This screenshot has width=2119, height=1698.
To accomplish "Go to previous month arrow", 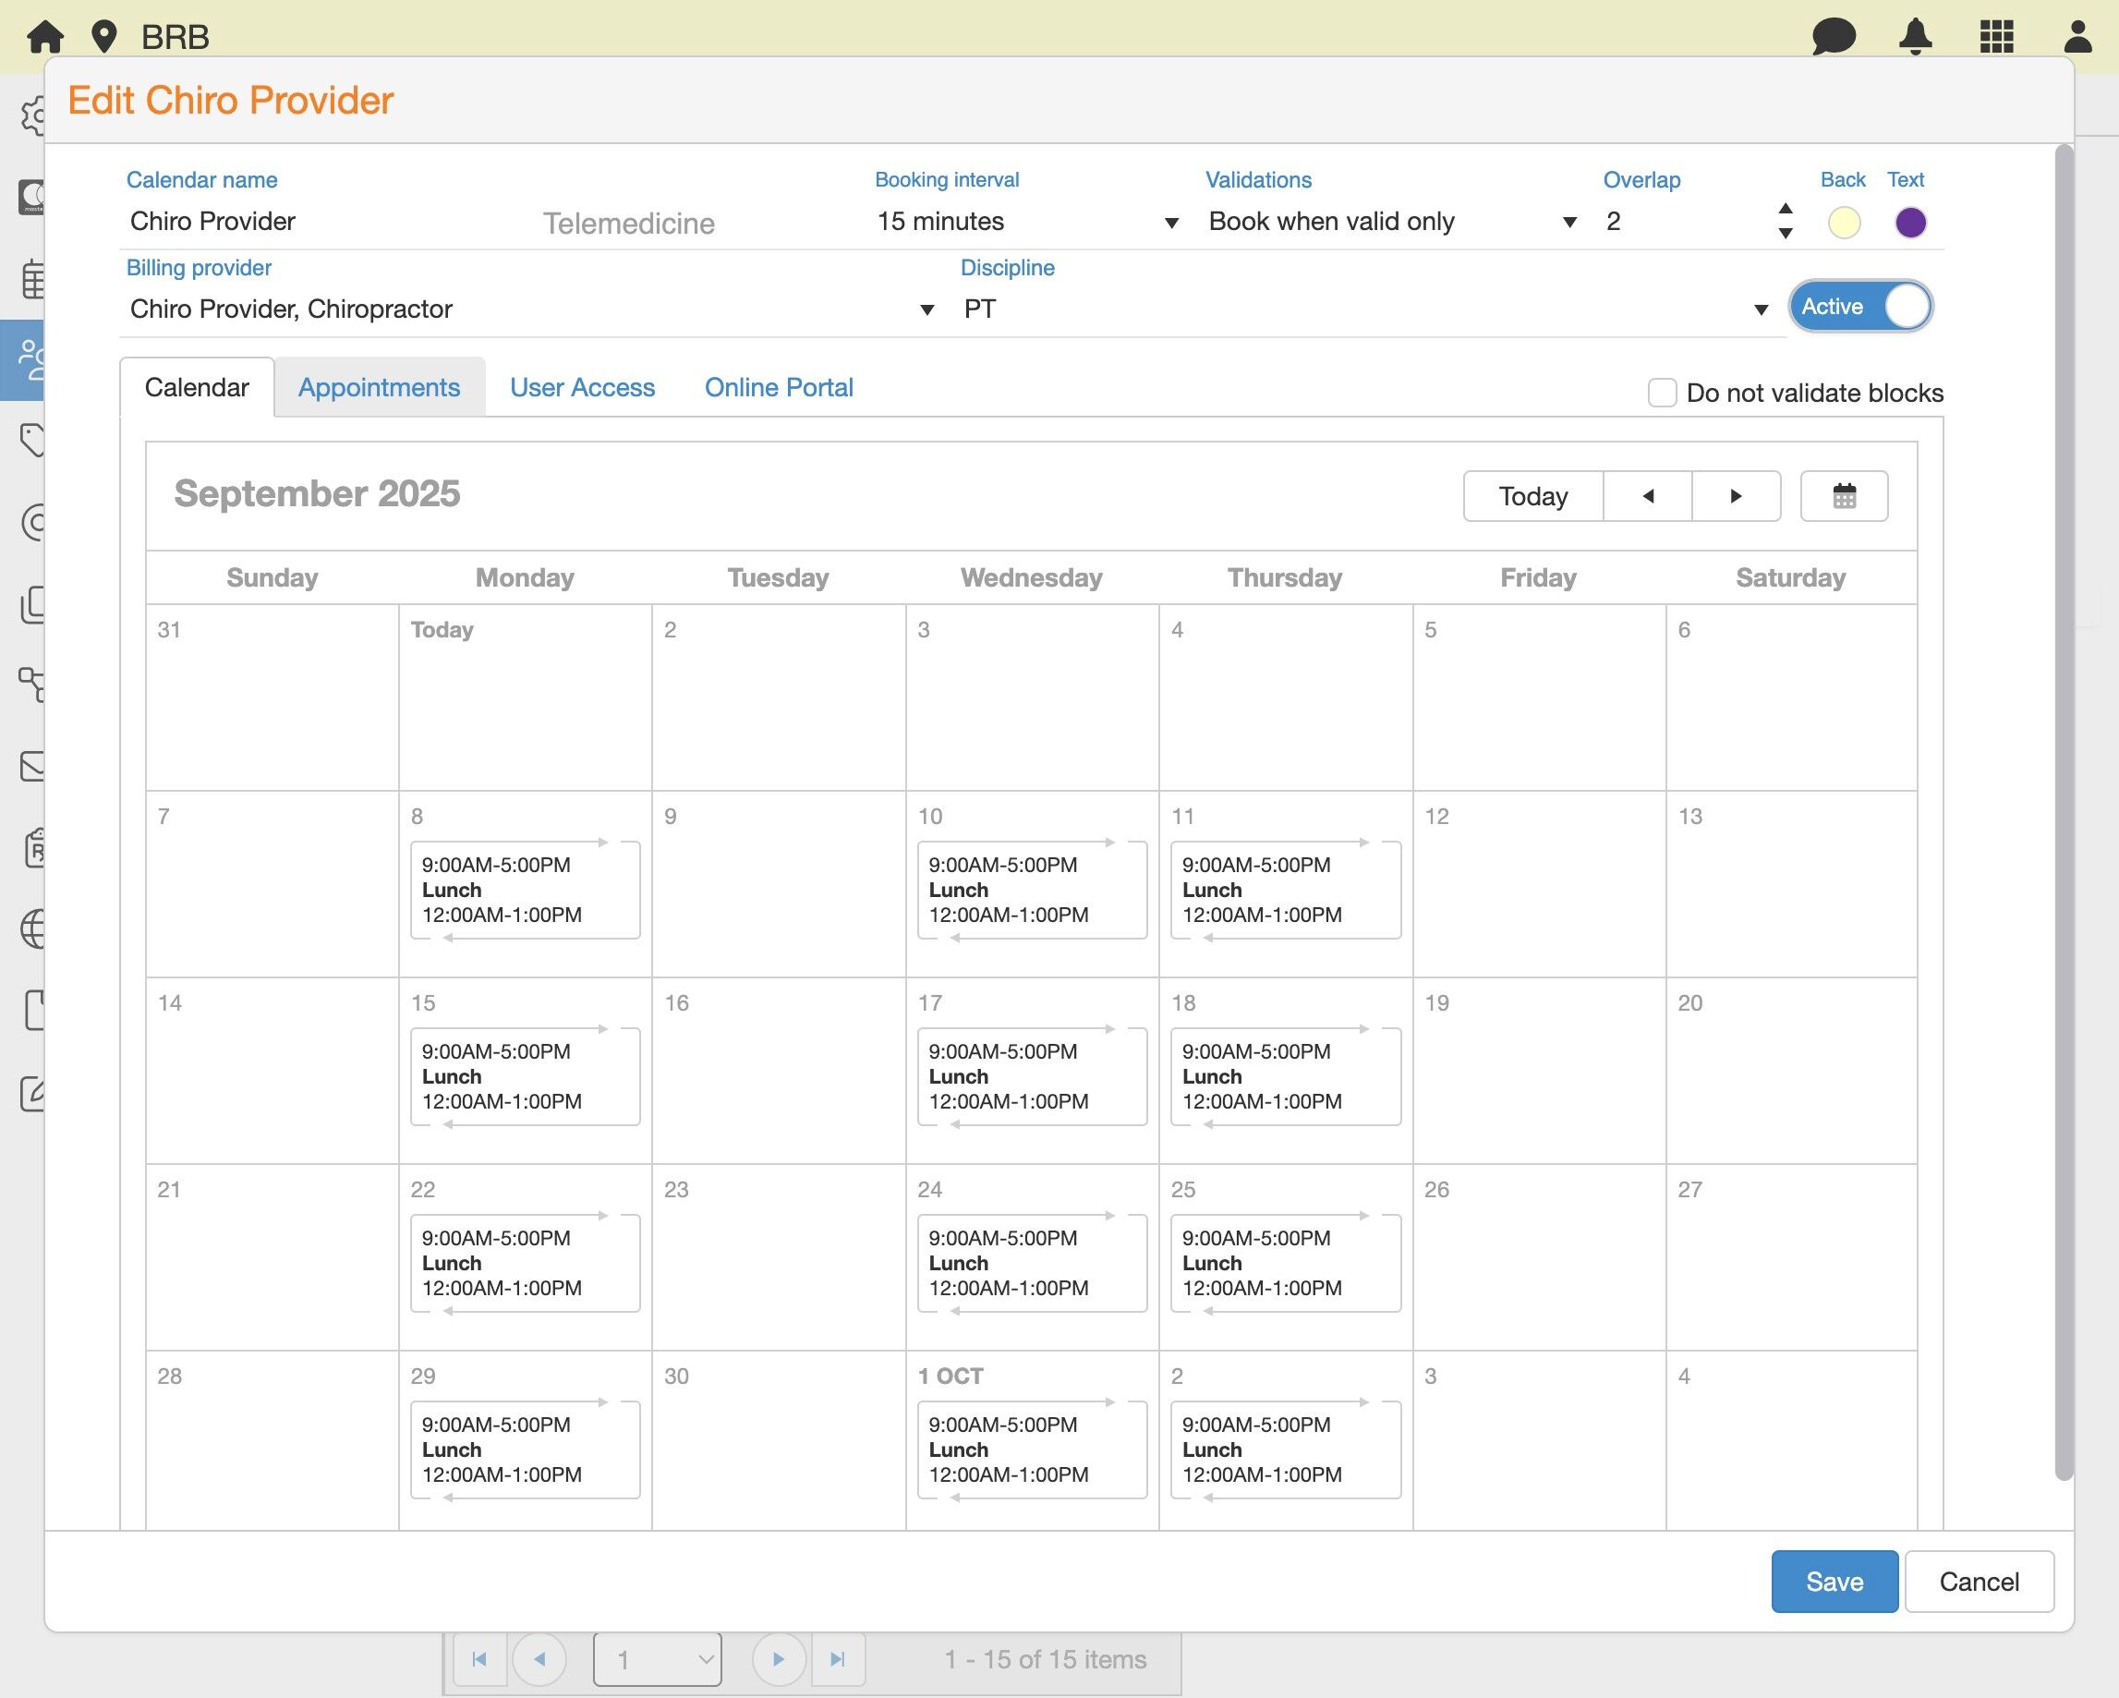I will click(x=1647, y=495).
